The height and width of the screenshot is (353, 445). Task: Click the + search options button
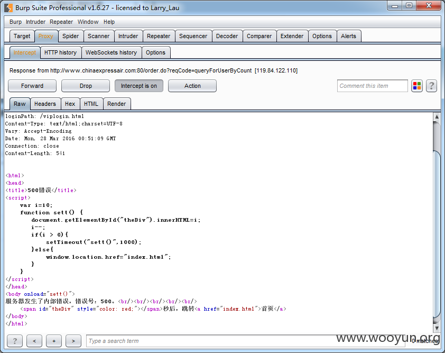(54, 341)
